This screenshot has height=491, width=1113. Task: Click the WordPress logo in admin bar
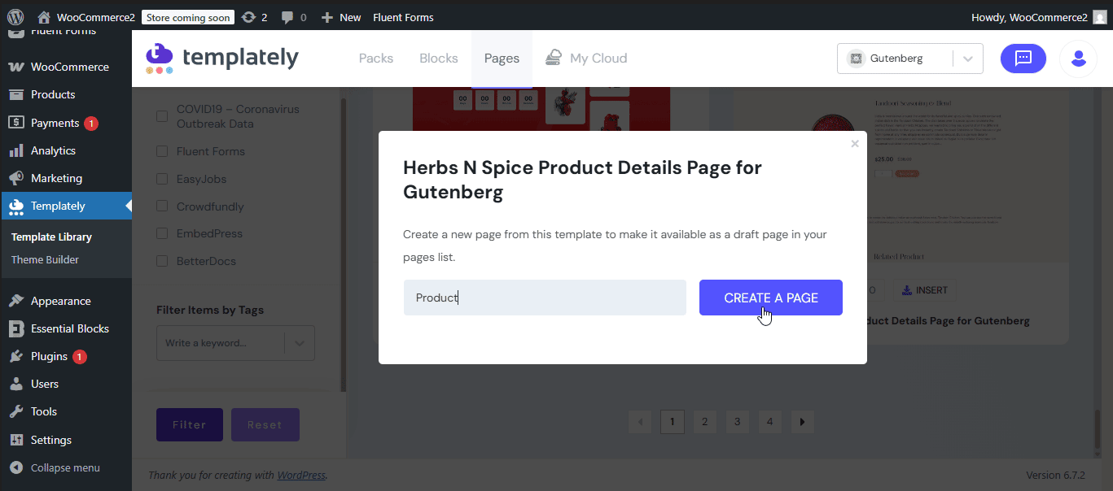[15, 17]
